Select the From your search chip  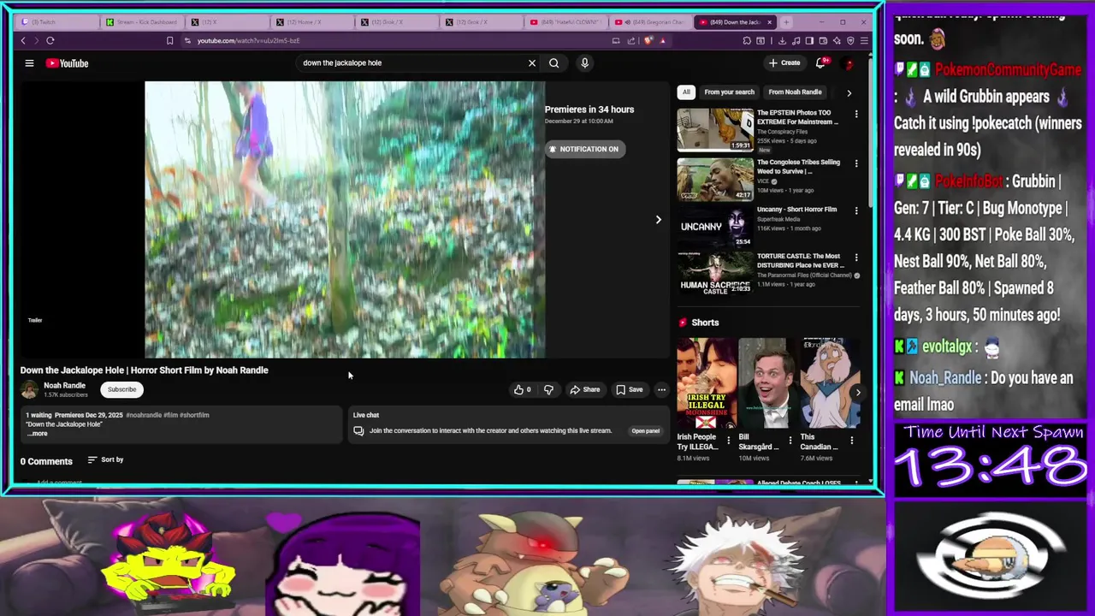[729, 92]
